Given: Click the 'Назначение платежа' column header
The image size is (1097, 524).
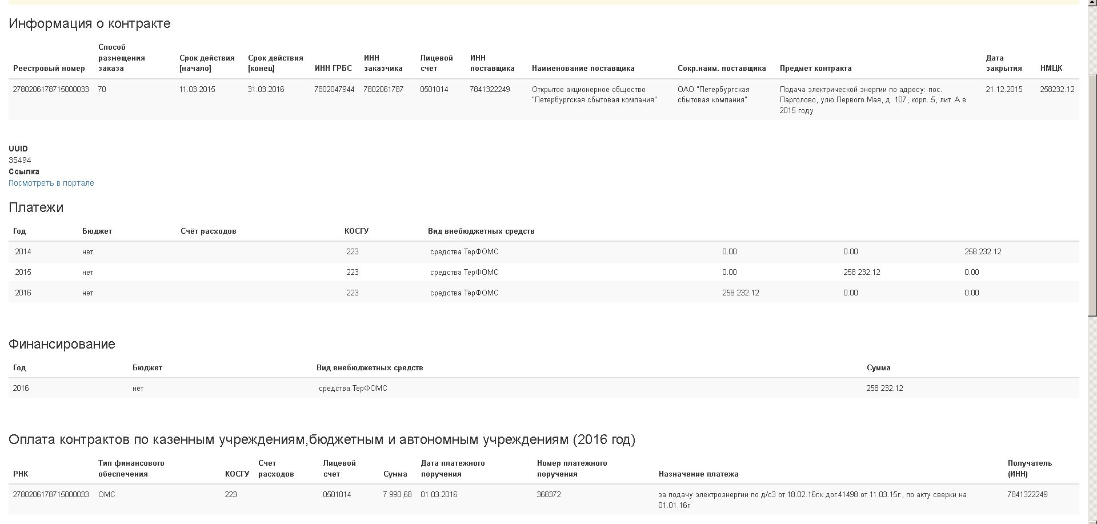Looking at the screenshot, I should tap(698, 474).
